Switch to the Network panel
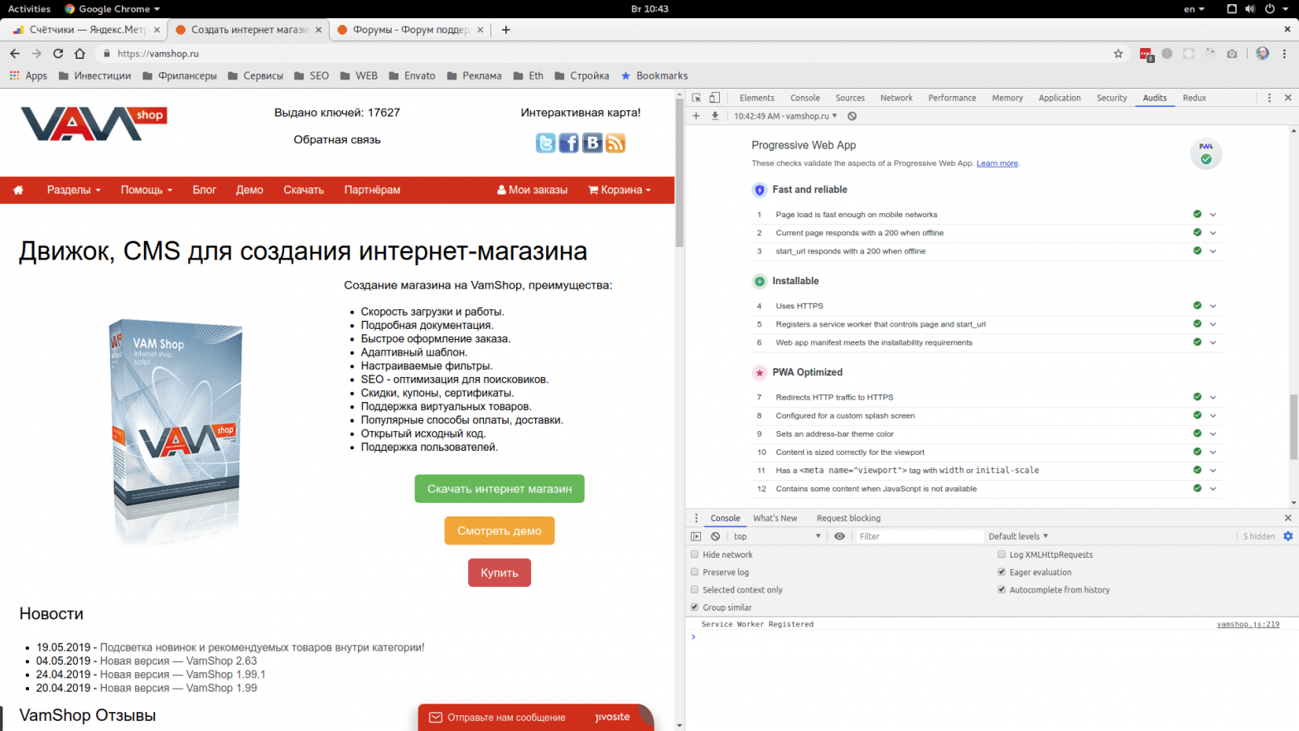The height and width of the screenshot is (731, 1299). pos(896,98)
